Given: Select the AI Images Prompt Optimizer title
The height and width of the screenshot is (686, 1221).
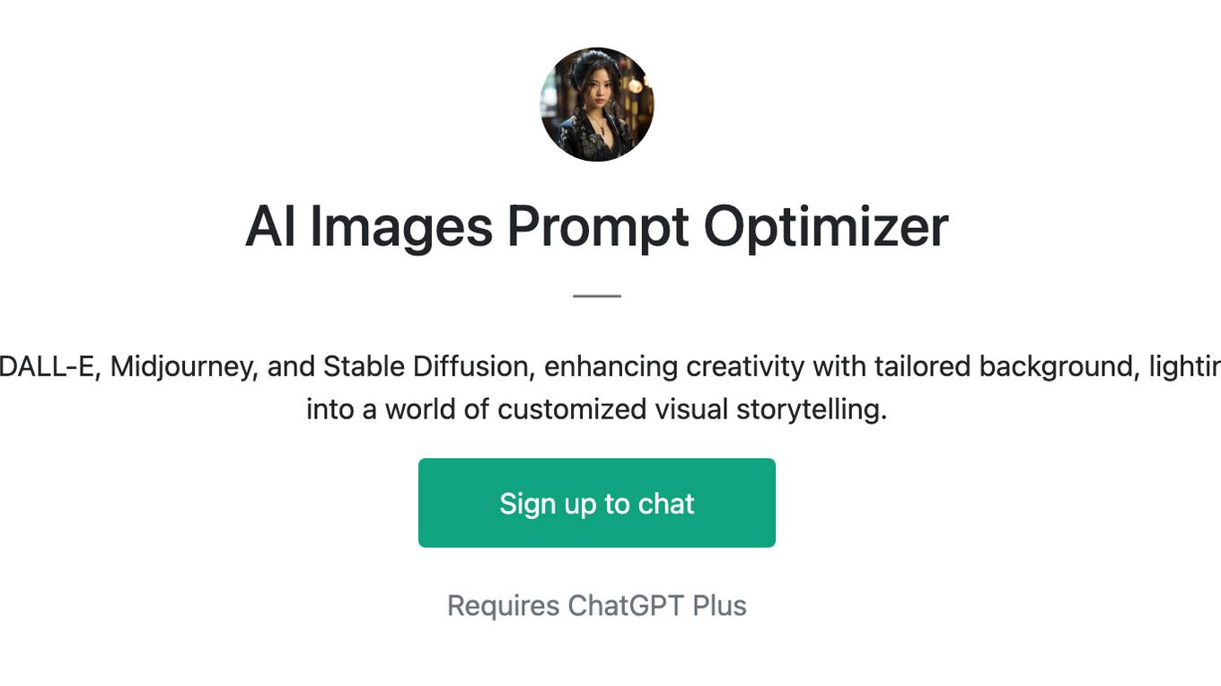Looking at the screenshot, I should point(597,226).
